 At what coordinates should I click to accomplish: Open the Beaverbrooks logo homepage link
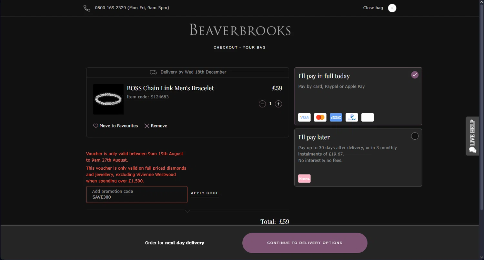(x=240, y=30)
